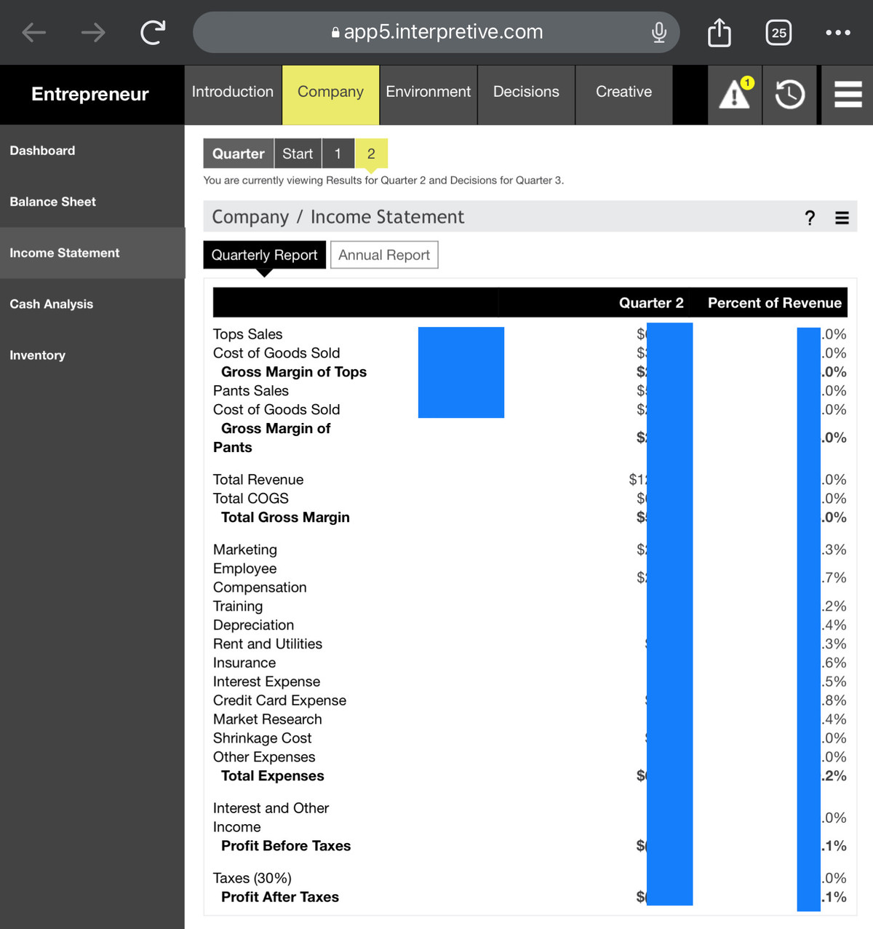Open the history clock icon
This screenshot has height=929, width=873.
tap(790, 95)
